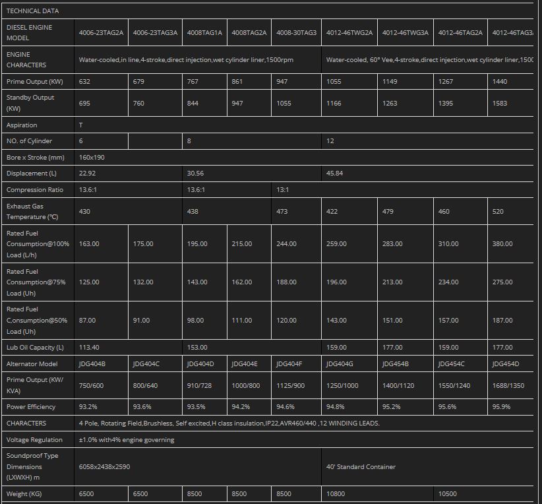Select the 380.00 fuel consumption value
Screen dimensions: 542x504
(x=502, y=244)
